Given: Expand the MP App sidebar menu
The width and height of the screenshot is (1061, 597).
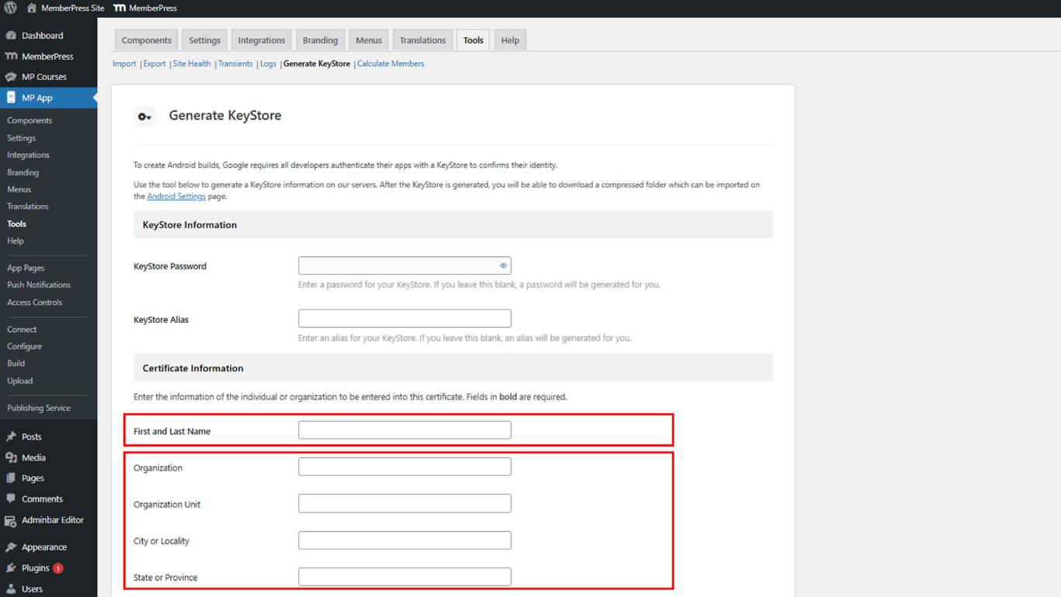Looking at the screenshot, I should click(37, 98).
